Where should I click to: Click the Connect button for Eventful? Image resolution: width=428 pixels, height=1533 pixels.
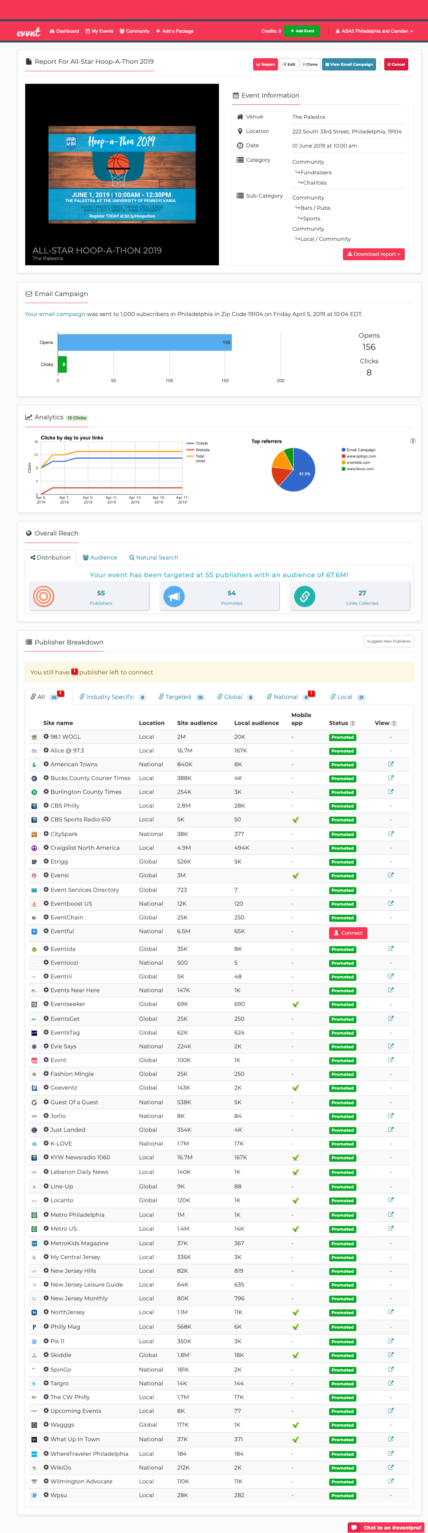[348, 933]
